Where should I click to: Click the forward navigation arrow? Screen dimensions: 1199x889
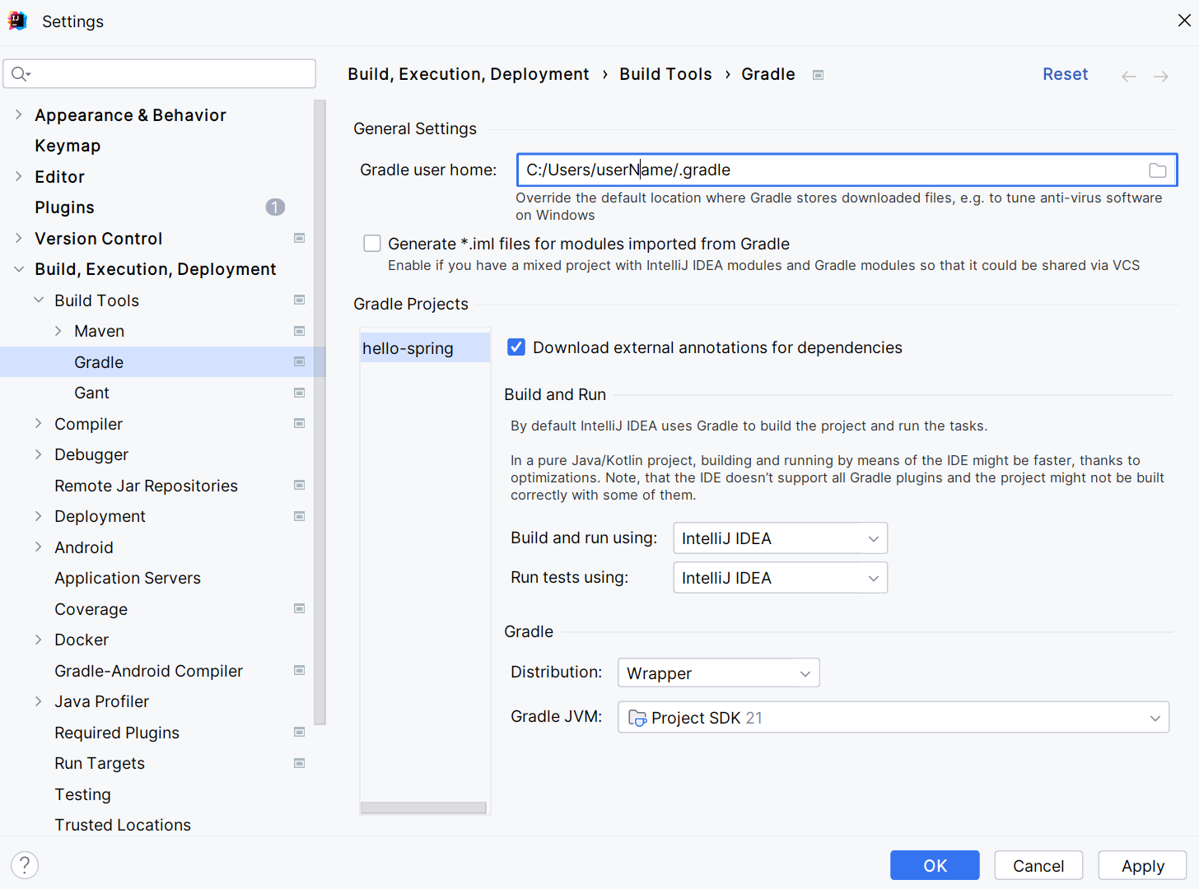pyautogui.click(x=1161, y=77)
